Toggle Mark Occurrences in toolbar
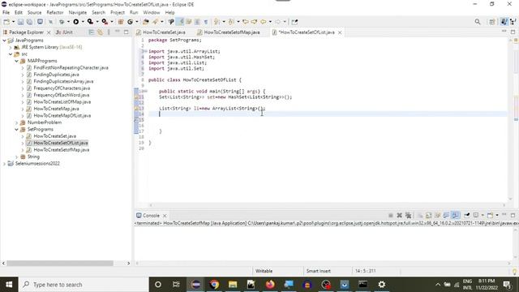Screen dimensions: 519x292 [180, 22]
